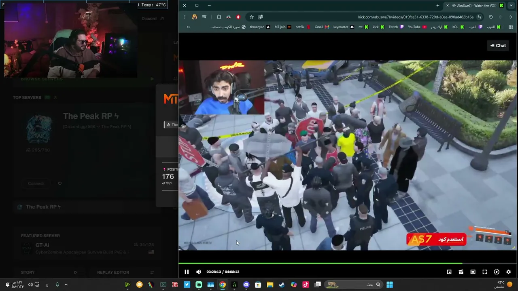Pause the Kick video playback

[x=187, y=272]
